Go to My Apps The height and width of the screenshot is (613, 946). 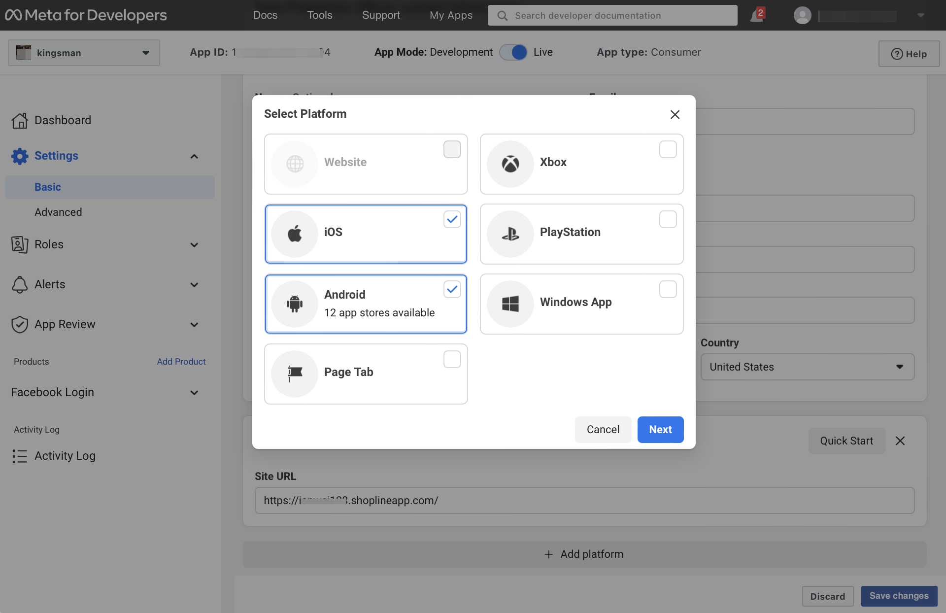pos(451,15)
